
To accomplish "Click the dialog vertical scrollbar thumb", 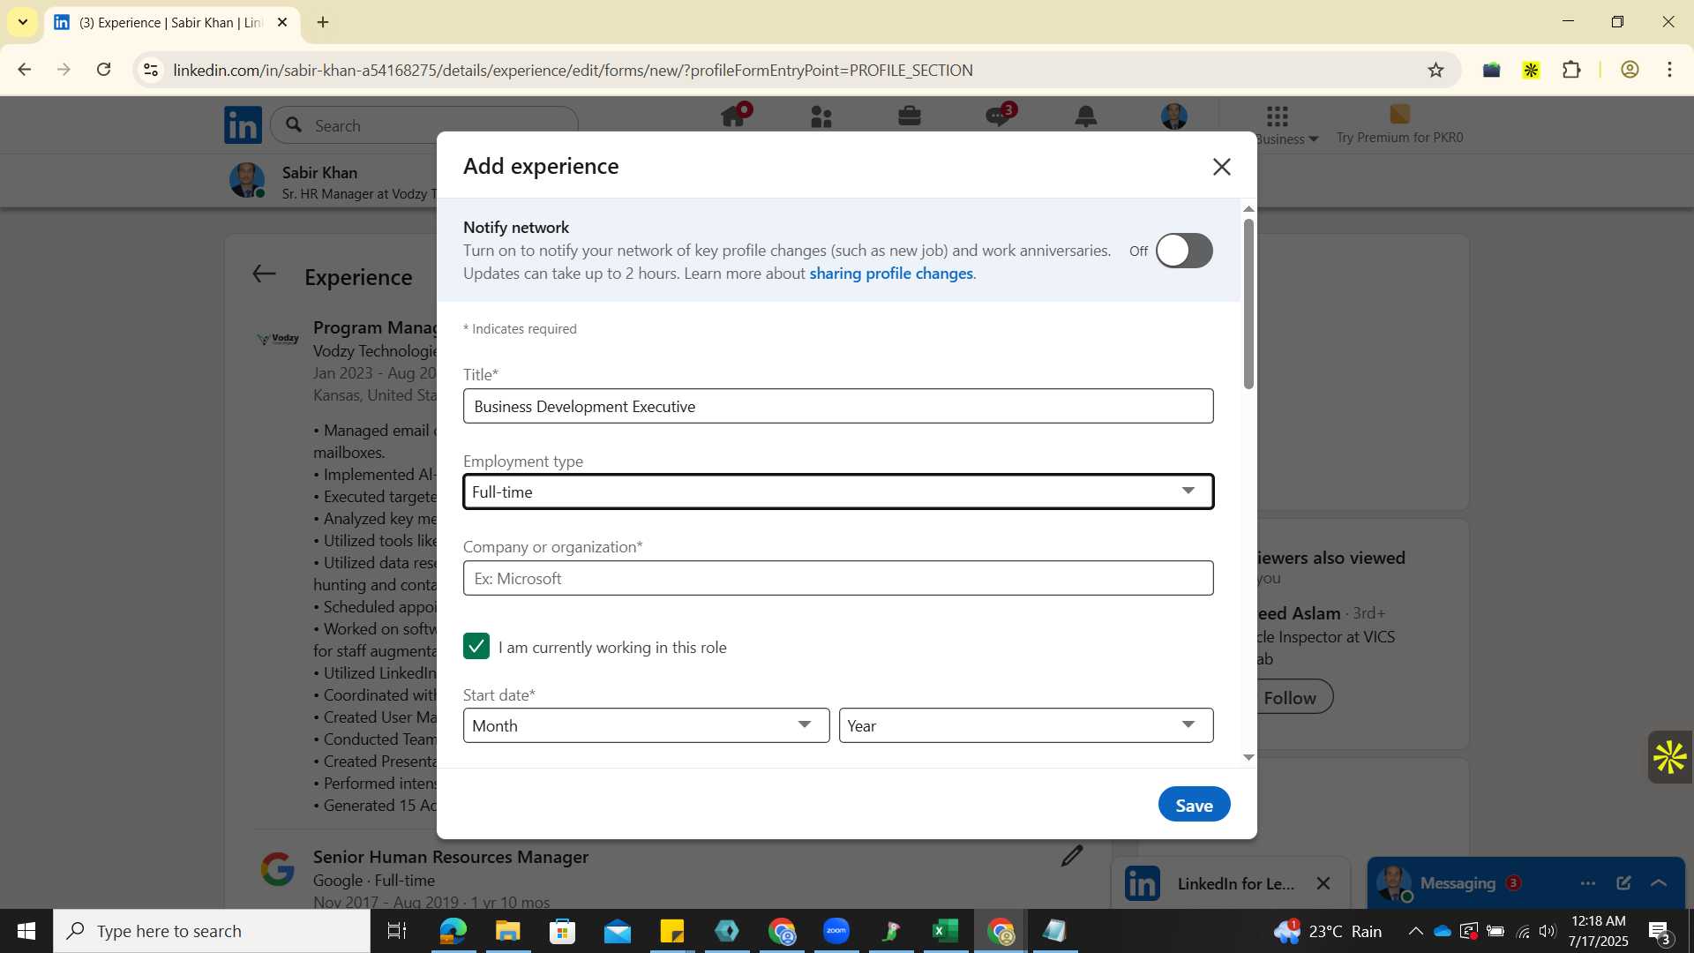I will coord(1248,303).
